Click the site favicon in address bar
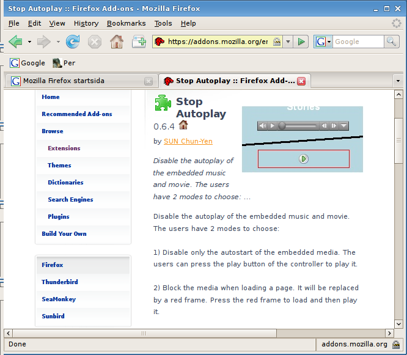This screenshot has width=407, height=355. coord(159,42)
